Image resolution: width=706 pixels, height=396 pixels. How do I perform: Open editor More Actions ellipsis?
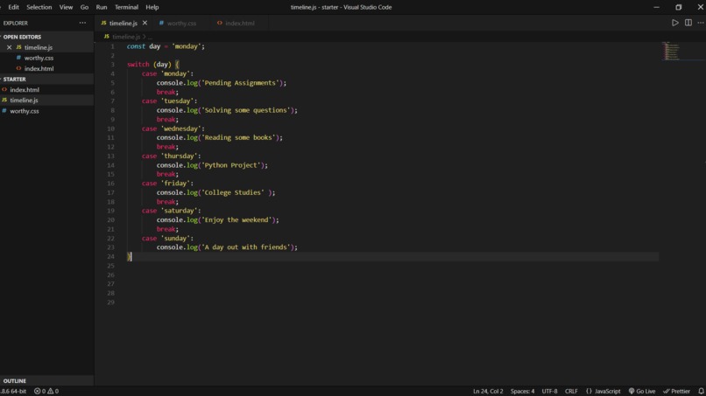click(x=701, y=23)
